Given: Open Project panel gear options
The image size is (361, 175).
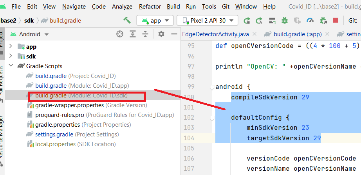Looking at the screenshot, I should click(x=161, y=34).
